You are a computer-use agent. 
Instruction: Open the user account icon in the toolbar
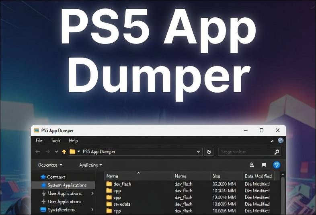point(252,165)
